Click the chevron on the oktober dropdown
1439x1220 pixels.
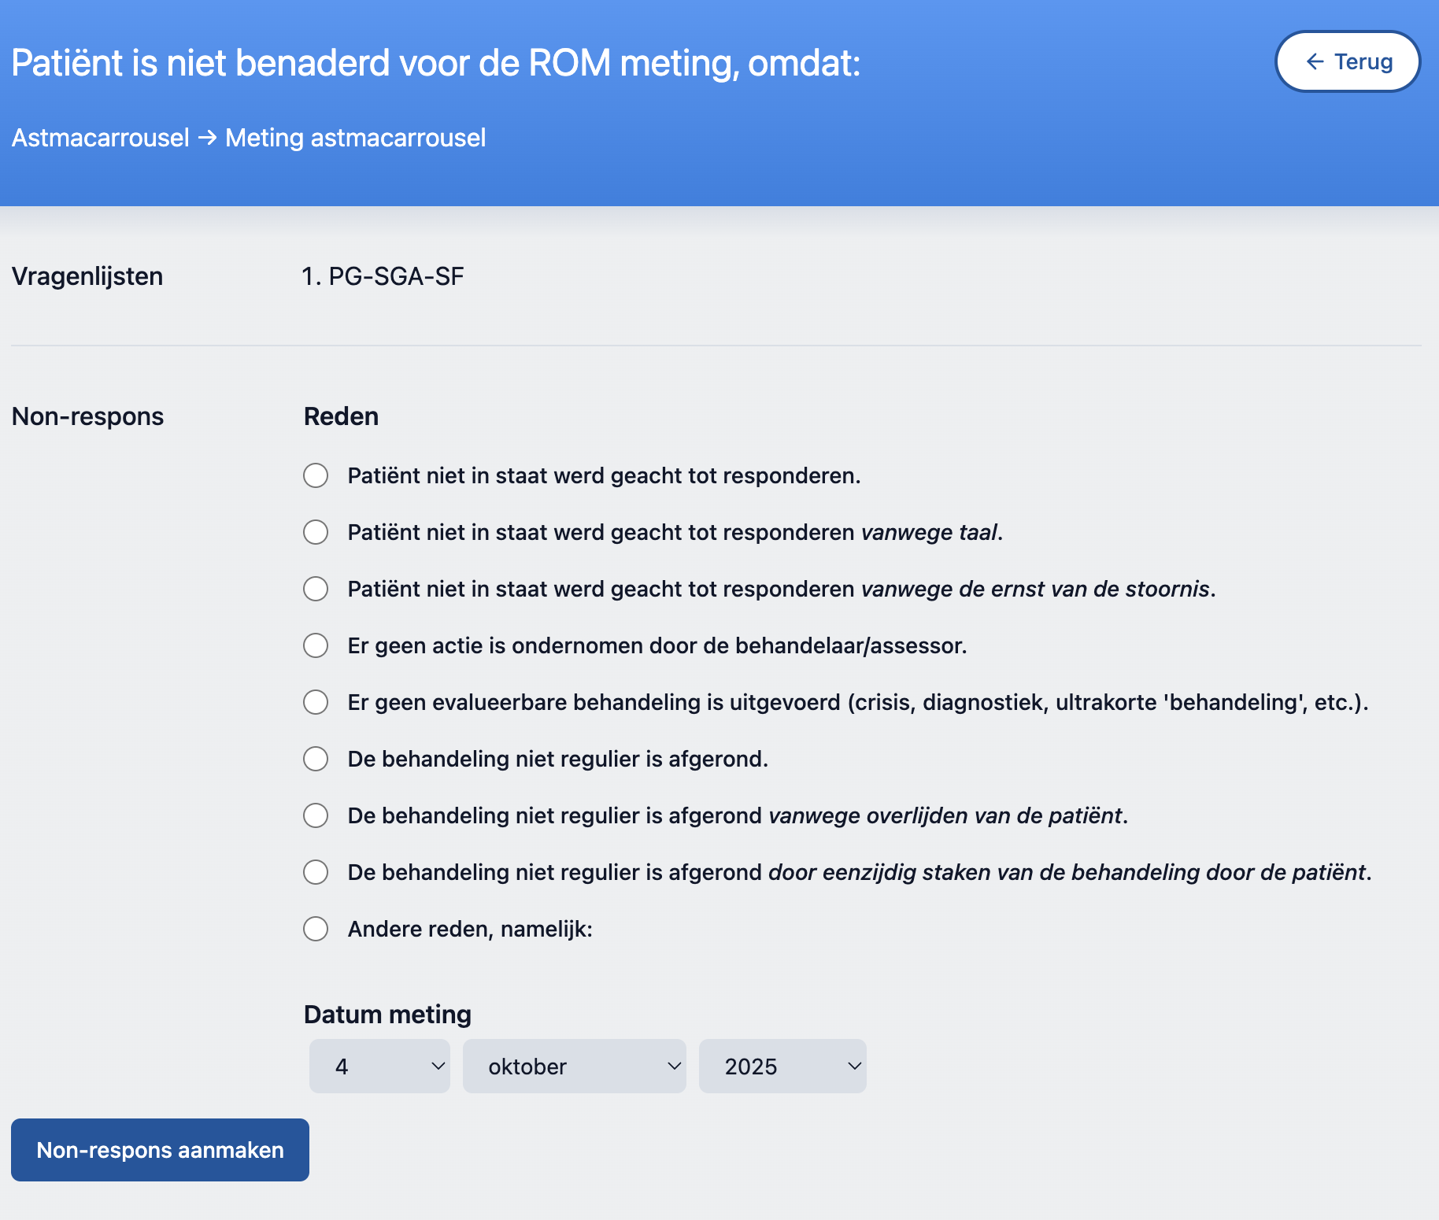click(x=674, y=1067)
